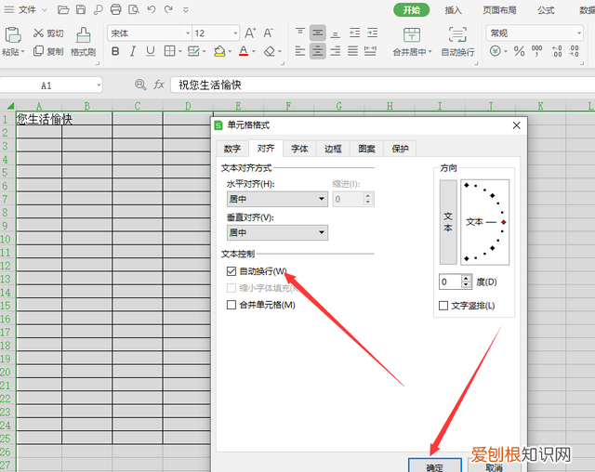Click Merge and Center icon
This screenshot has width=595, height=472.
pos(412,35)
